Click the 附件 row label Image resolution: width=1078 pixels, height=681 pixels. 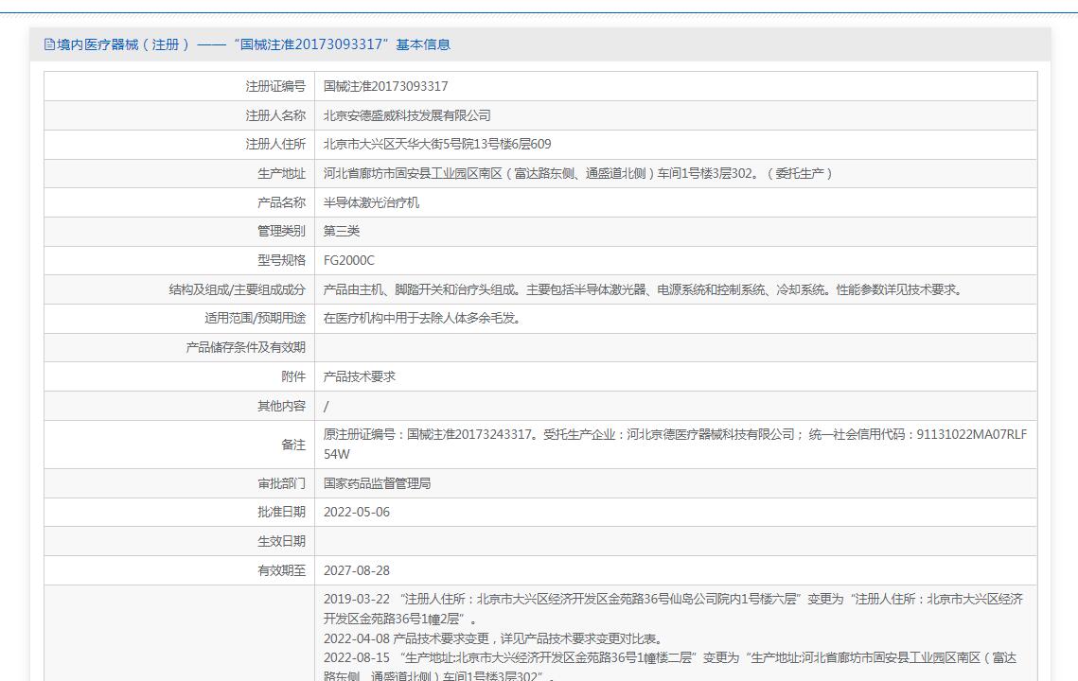click(293, 377)
